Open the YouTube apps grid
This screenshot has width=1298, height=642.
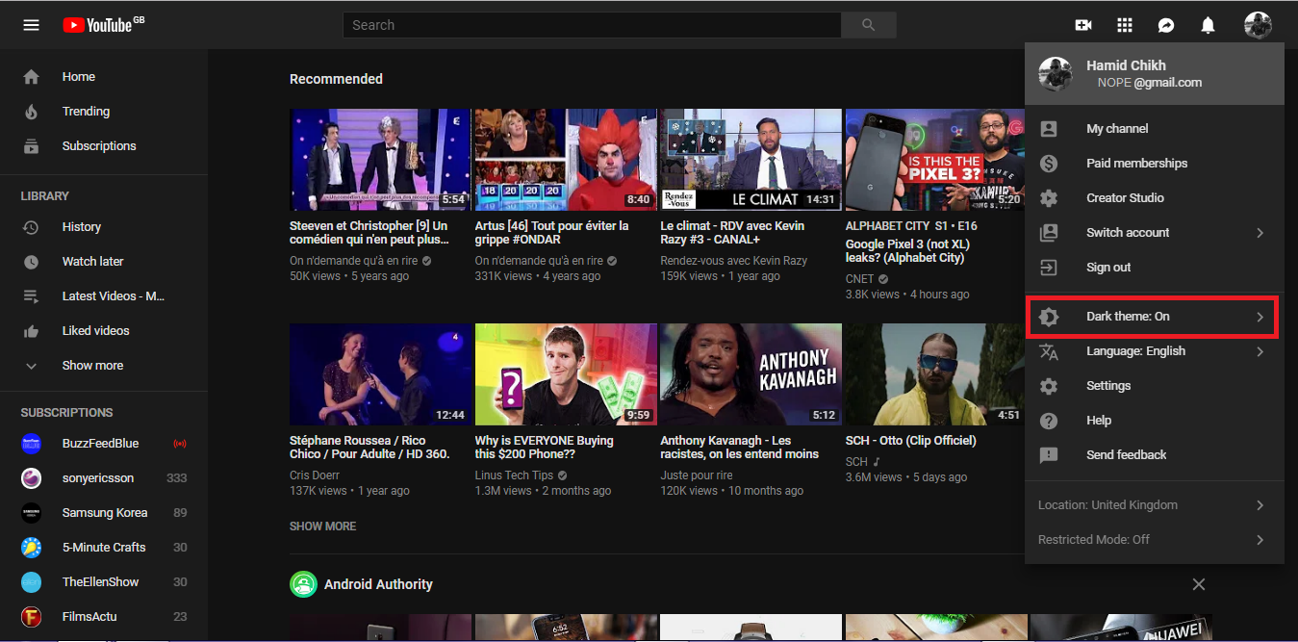(1125, 25)
